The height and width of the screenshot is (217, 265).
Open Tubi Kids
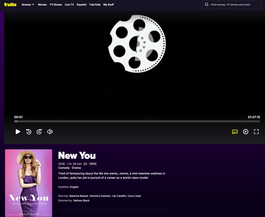(x=95, y=5)
